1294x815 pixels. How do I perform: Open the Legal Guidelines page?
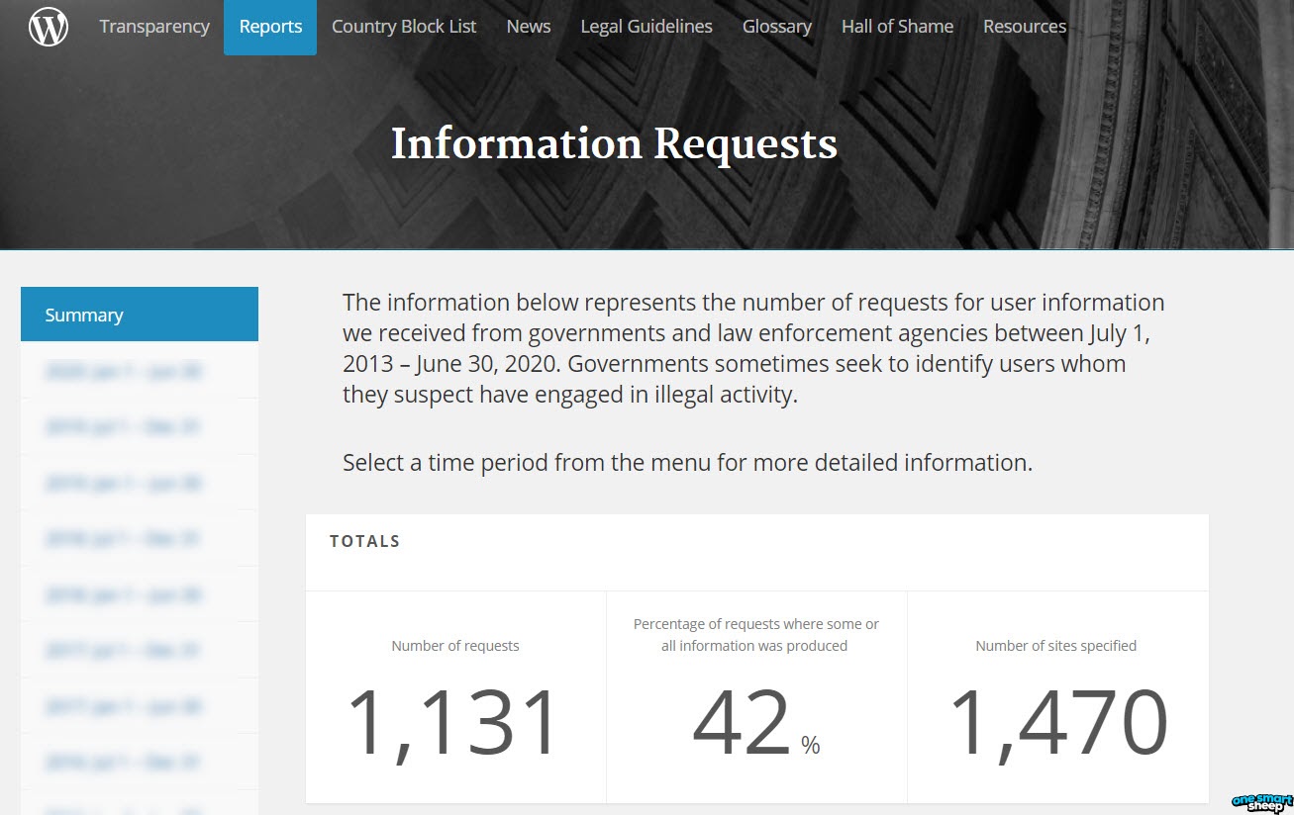[x=646, y=27]
